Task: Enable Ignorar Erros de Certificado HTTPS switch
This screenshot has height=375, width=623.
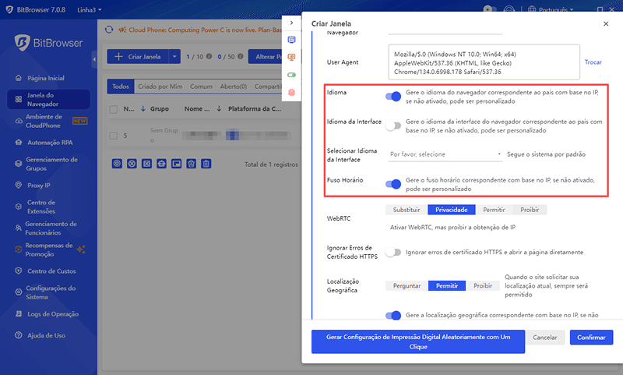Action: [x=393, y=252]
